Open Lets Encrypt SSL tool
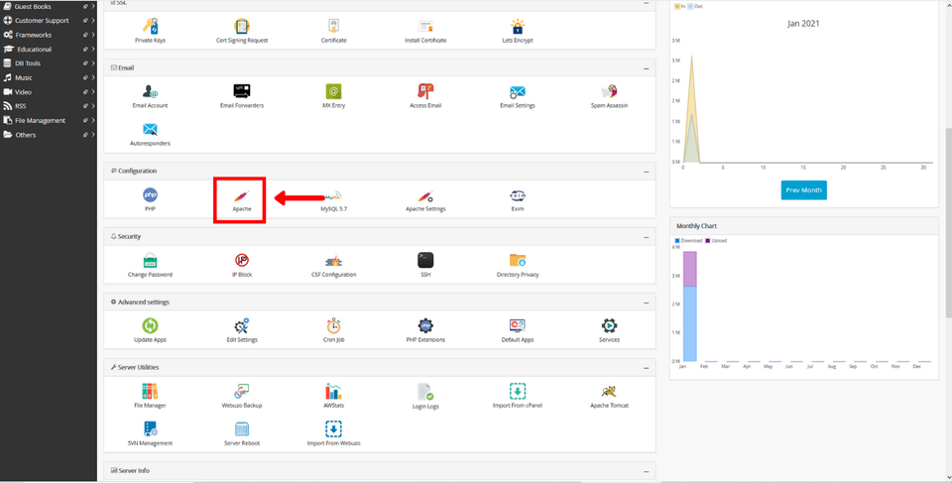The image size is (952, 483). [517, 27]
